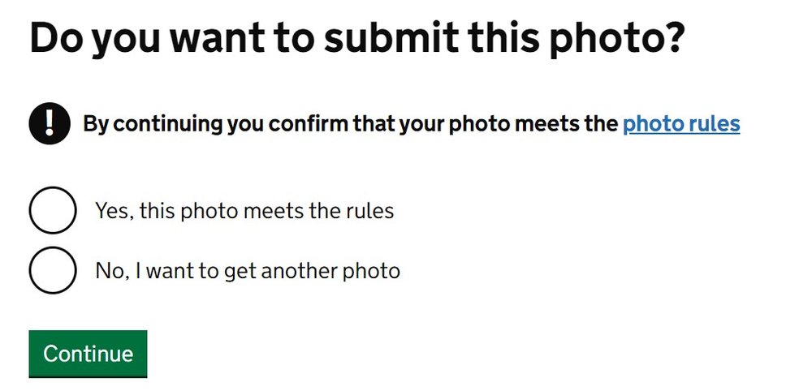812x391 pixels.
Task: Click the bold "By continuing you confirm" warning text
Action: point(350,124)
